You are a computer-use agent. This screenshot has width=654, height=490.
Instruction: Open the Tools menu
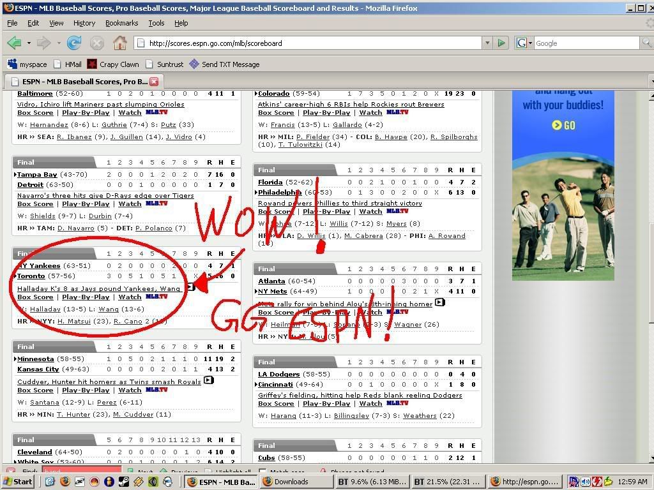(x=156, y=23)
